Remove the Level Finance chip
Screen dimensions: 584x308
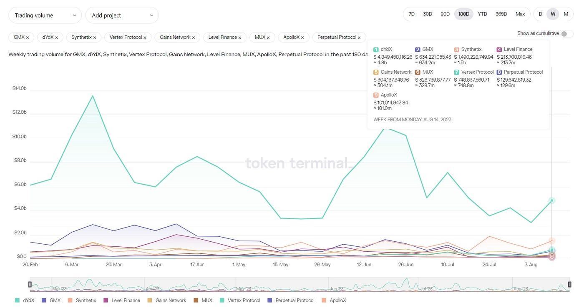pos(240,38)
